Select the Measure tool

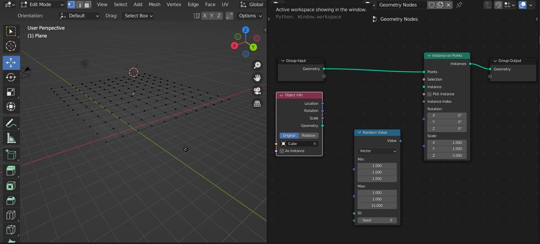point(11,138)
